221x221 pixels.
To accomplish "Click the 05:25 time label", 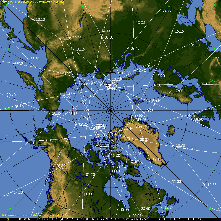I will tap(151, 66).
